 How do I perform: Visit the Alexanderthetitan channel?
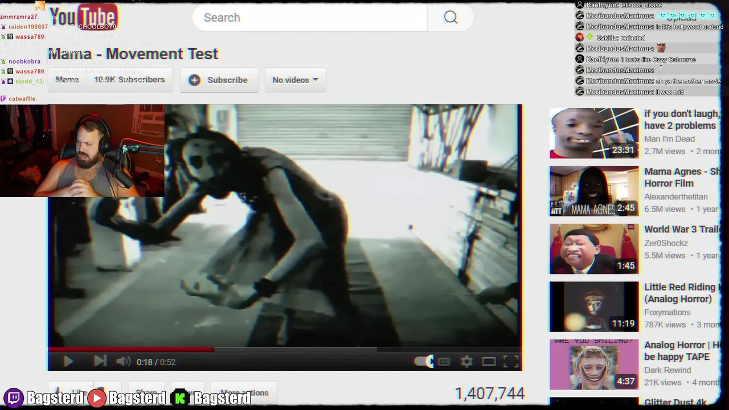point(676,197)
